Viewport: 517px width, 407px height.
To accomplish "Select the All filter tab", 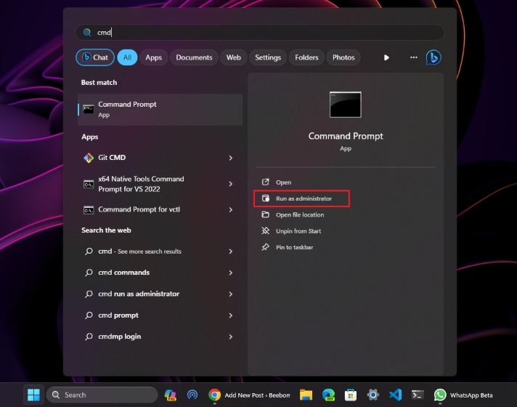I will point(127,57).
